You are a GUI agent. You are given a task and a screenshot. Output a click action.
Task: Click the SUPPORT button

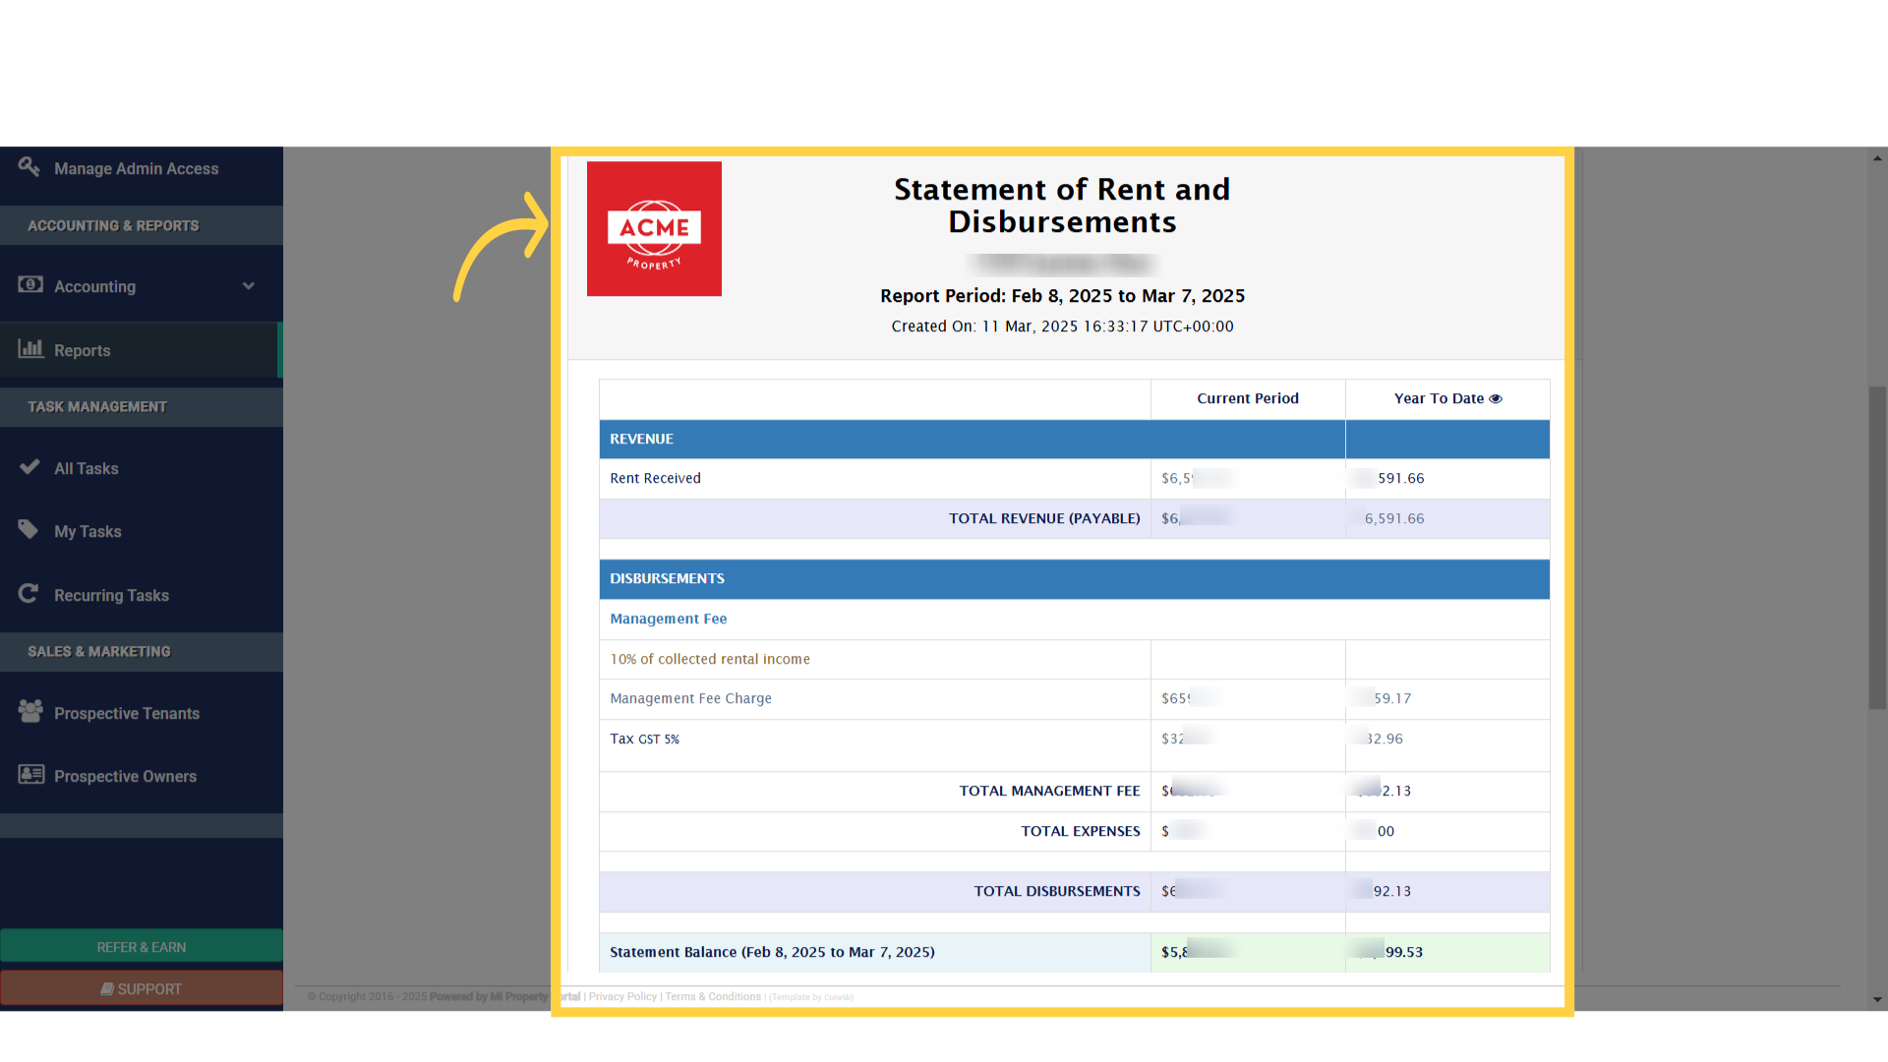(142, 988)
